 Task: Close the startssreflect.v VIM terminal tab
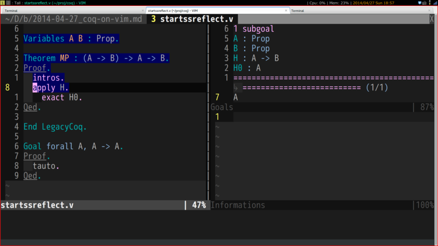[286, 10]
